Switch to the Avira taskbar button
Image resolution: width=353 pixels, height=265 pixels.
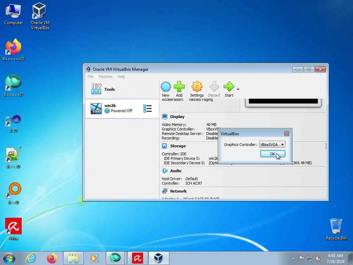137,258
